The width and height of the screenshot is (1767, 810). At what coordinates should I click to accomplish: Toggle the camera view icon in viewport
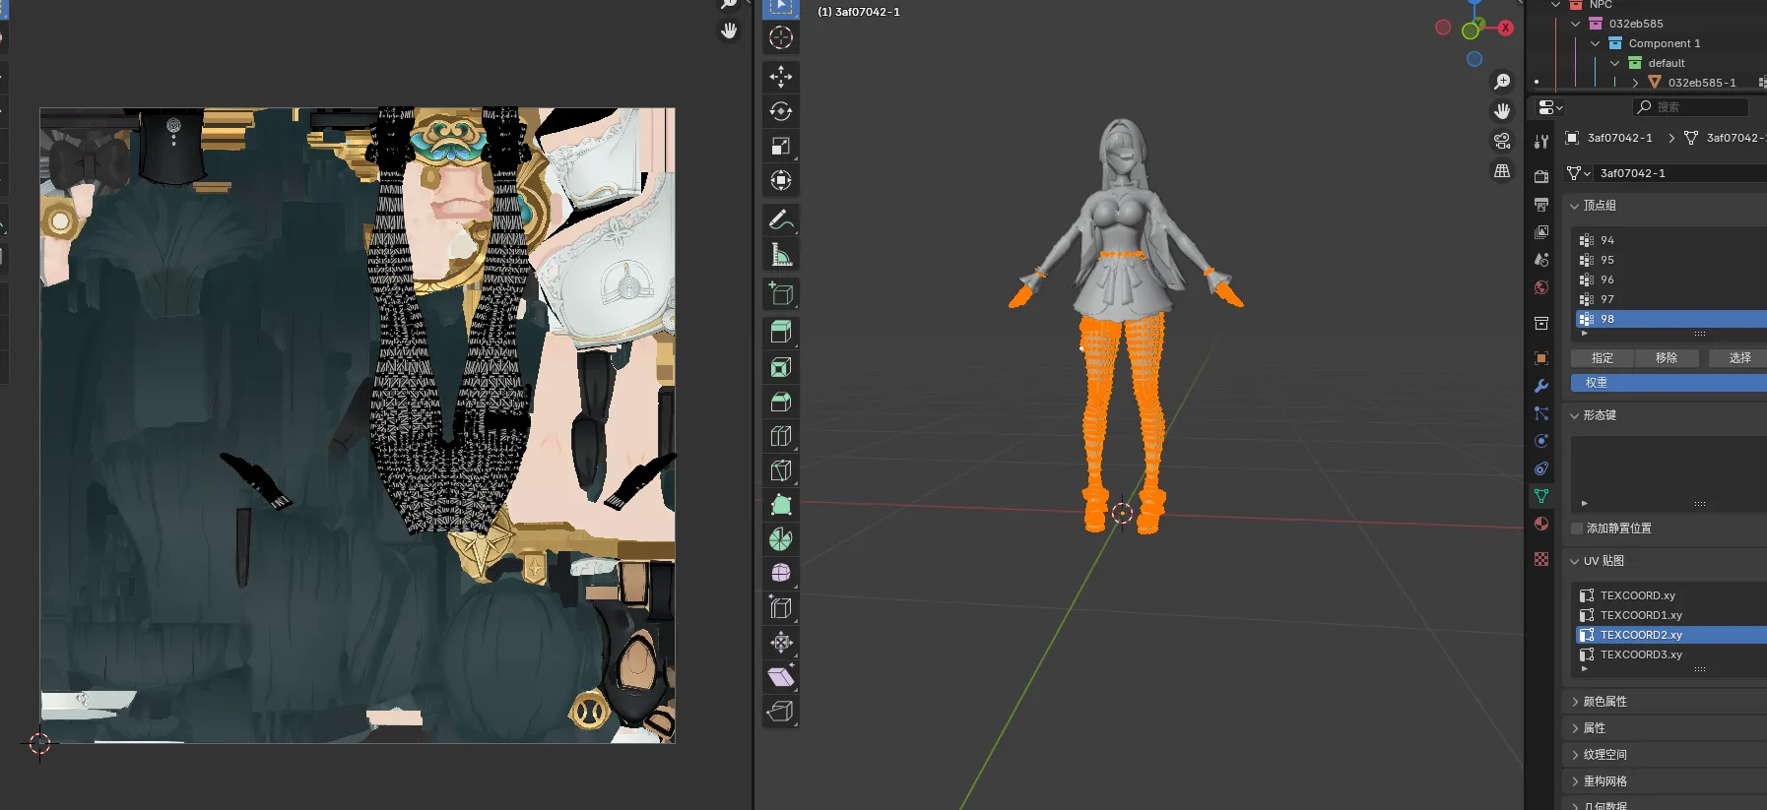click(x=1502, y=141)
